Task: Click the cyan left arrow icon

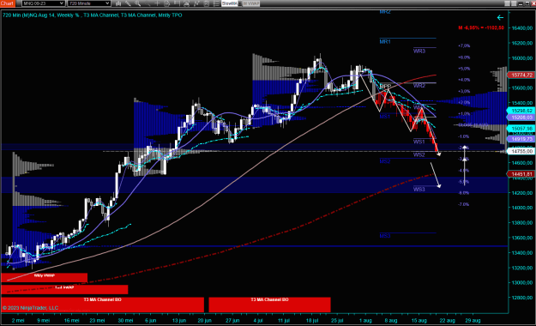Action: [500, 17]
